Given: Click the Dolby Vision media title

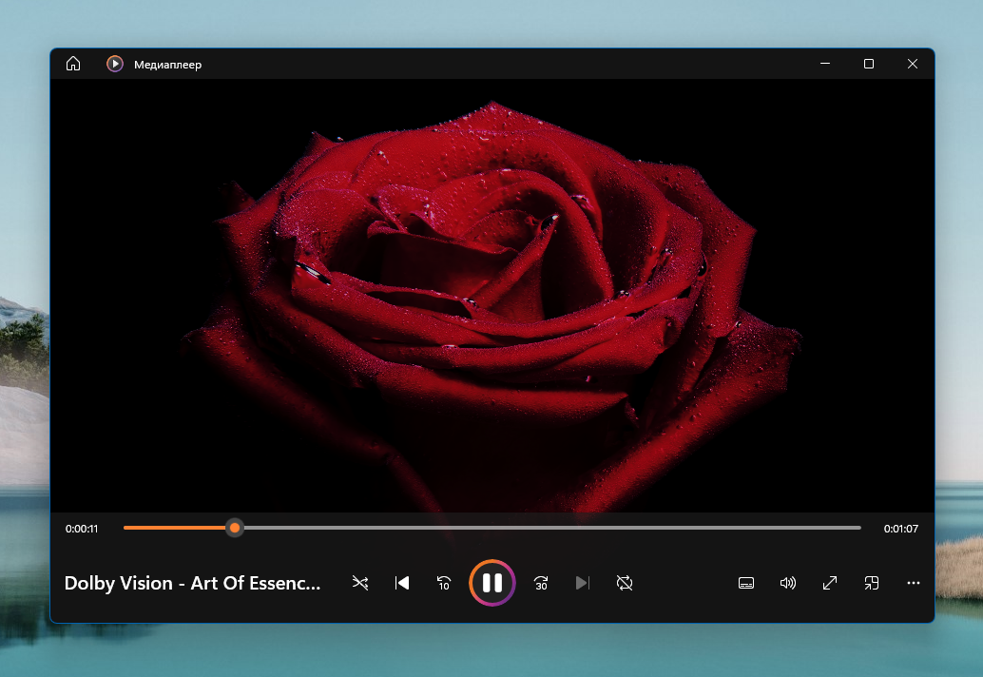Looking at the screenshot, I should (192, 583).
